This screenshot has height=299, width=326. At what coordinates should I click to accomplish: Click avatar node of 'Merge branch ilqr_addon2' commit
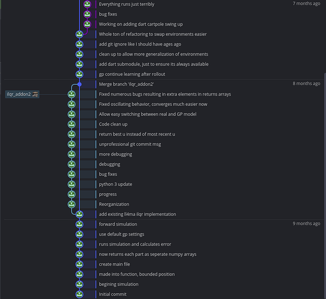pyautogui.click(x=80, y=84)
